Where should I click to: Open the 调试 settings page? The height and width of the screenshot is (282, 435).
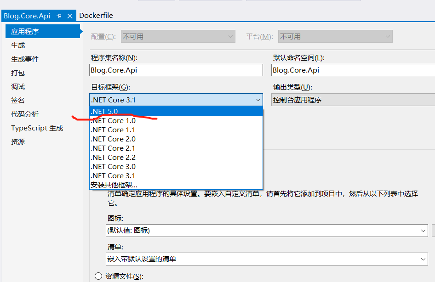click(x=18, y=87)
